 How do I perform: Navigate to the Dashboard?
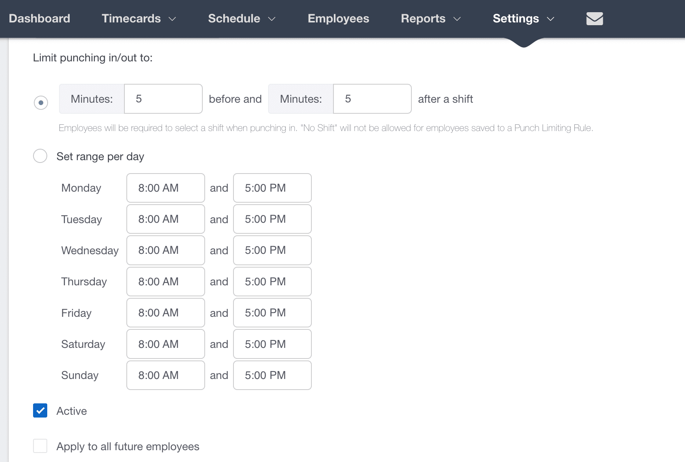[x=39, y=18]
